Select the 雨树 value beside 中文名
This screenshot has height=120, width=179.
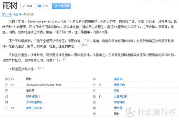(x=29, y=79)
